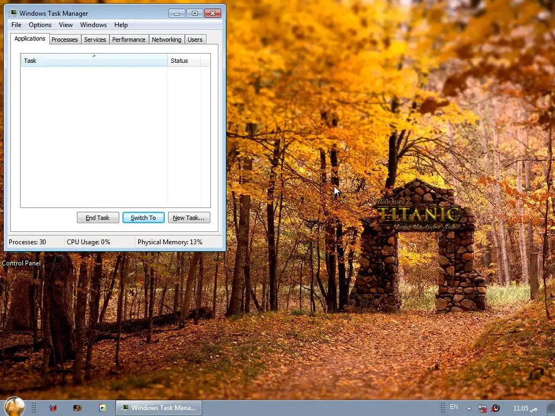The width and height of the screenshot is (555, 416).
Task: Click the End Task button
Action: [98, 218]
